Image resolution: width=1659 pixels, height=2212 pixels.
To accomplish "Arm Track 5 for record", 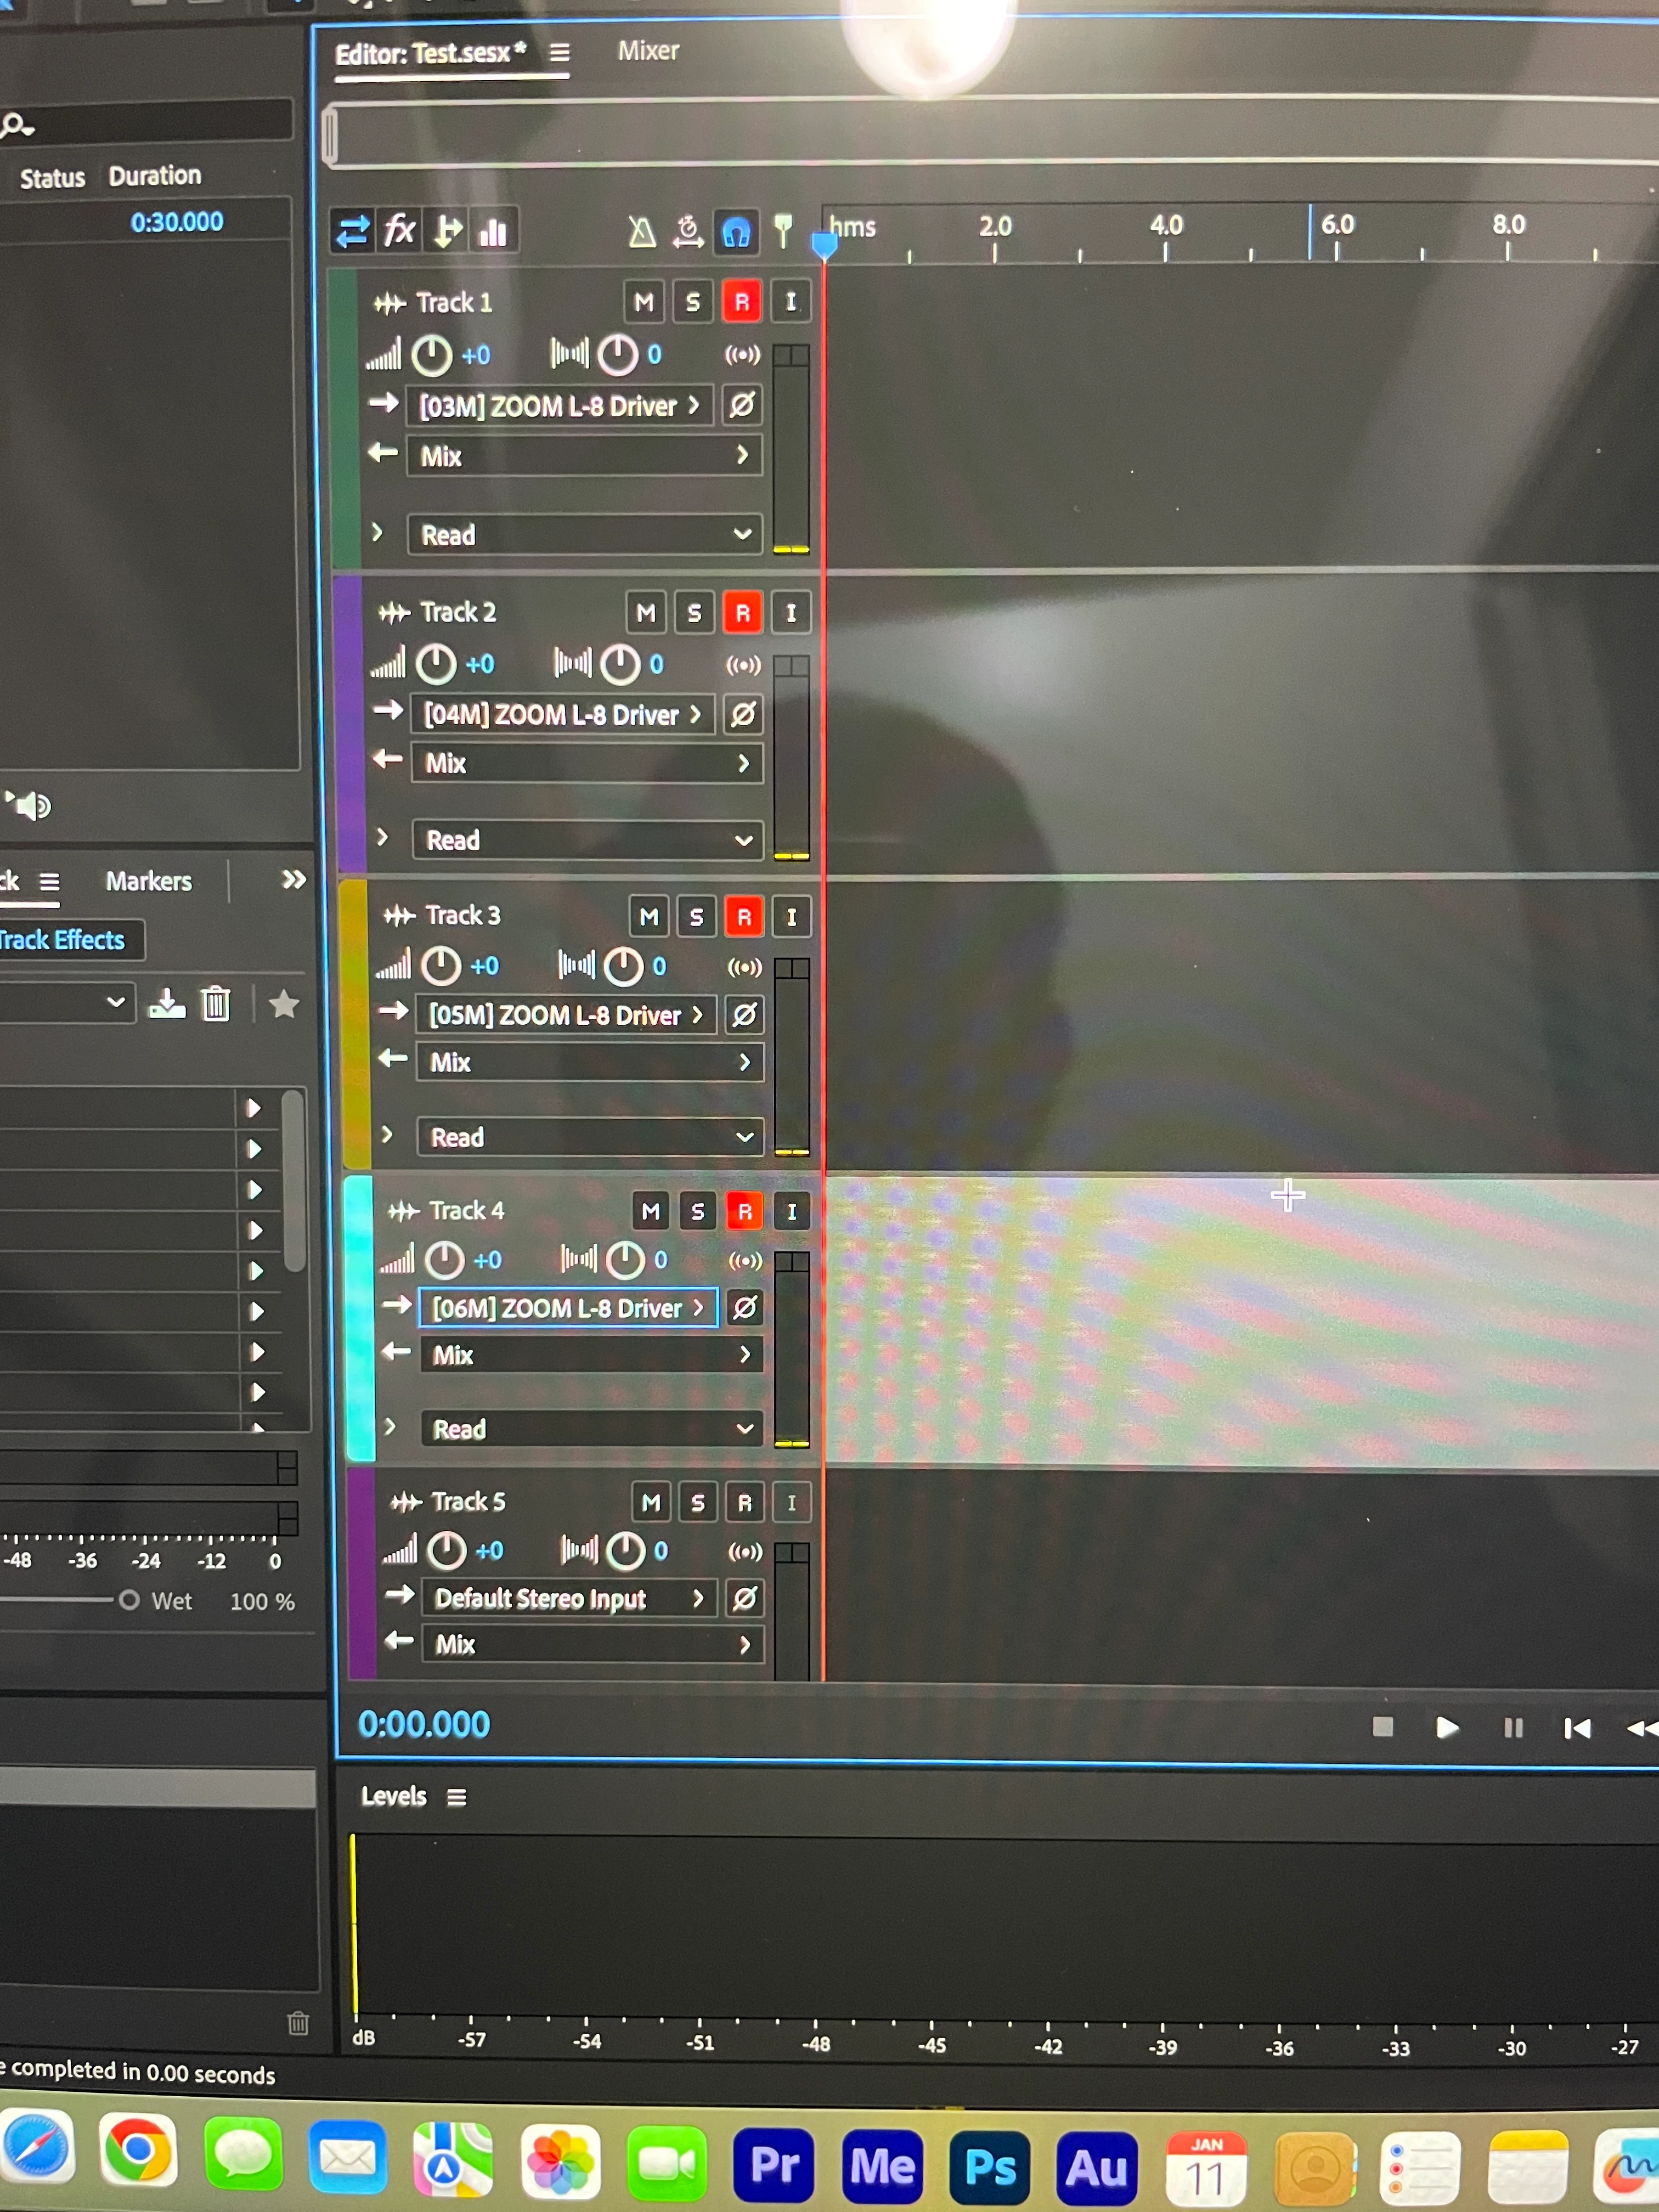I will 744,1502.
